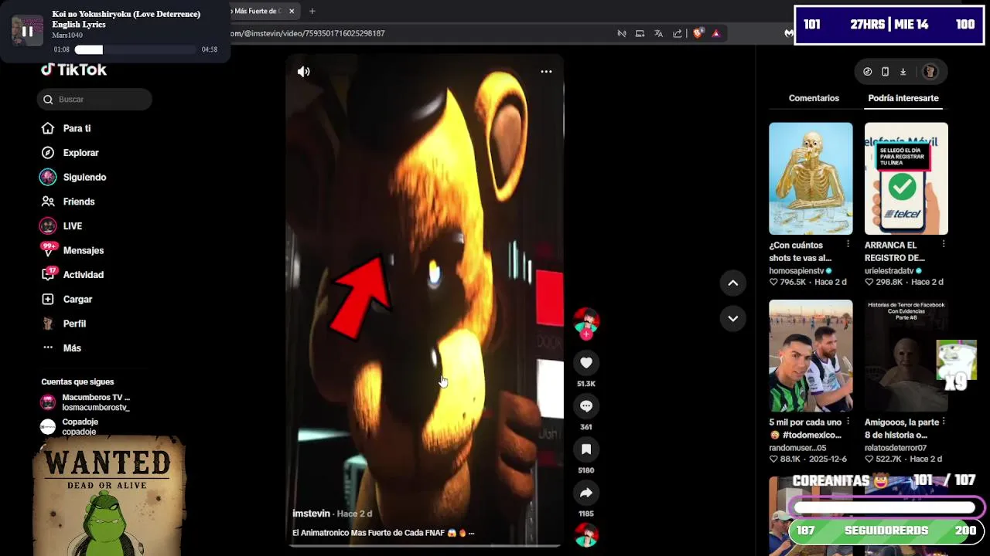Open your Perfil page
The width and height of the screenshot is (990, 556).
pyautogui.click(x=74, y=324)
